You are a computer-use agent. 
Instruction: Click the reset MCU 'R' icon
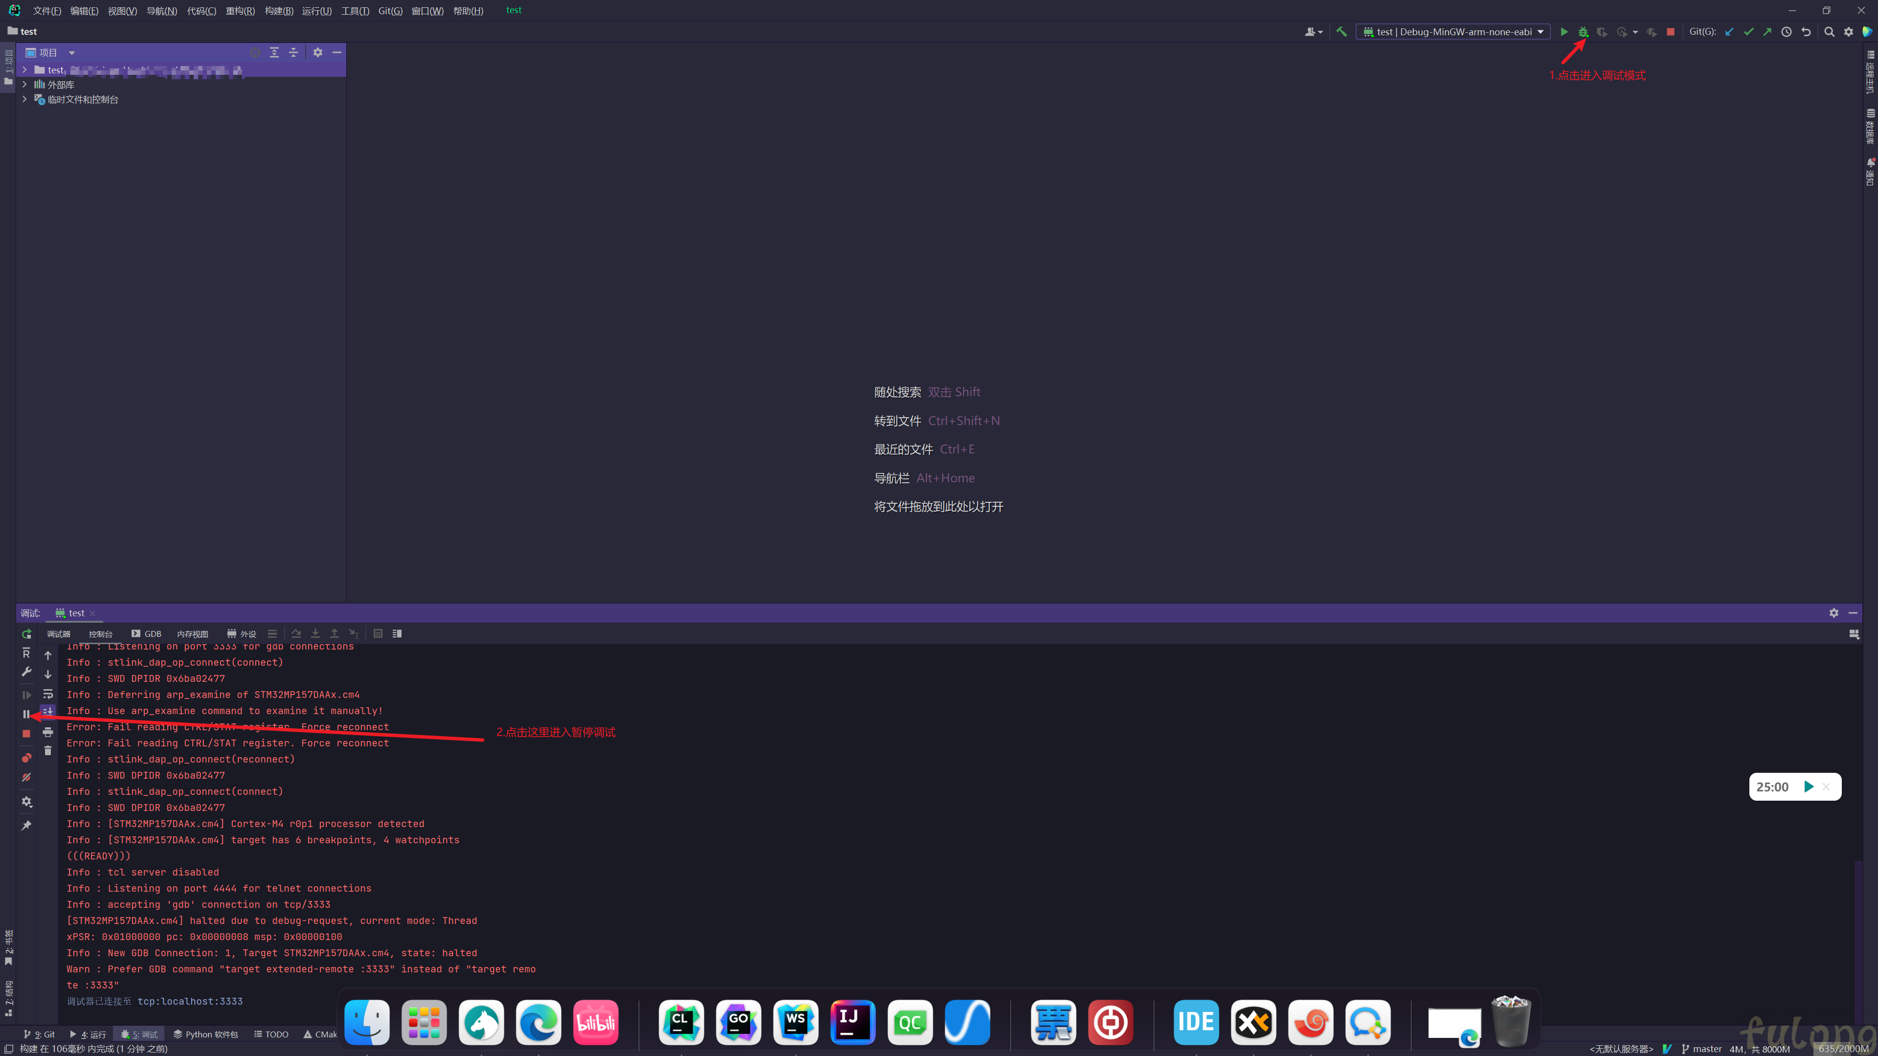(x=26, y=652)
